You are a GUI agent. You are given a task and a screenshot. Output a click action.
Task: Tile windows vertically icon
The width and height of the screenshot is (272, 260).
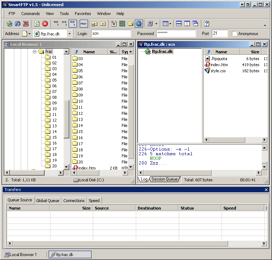click(x=187, y=24)
